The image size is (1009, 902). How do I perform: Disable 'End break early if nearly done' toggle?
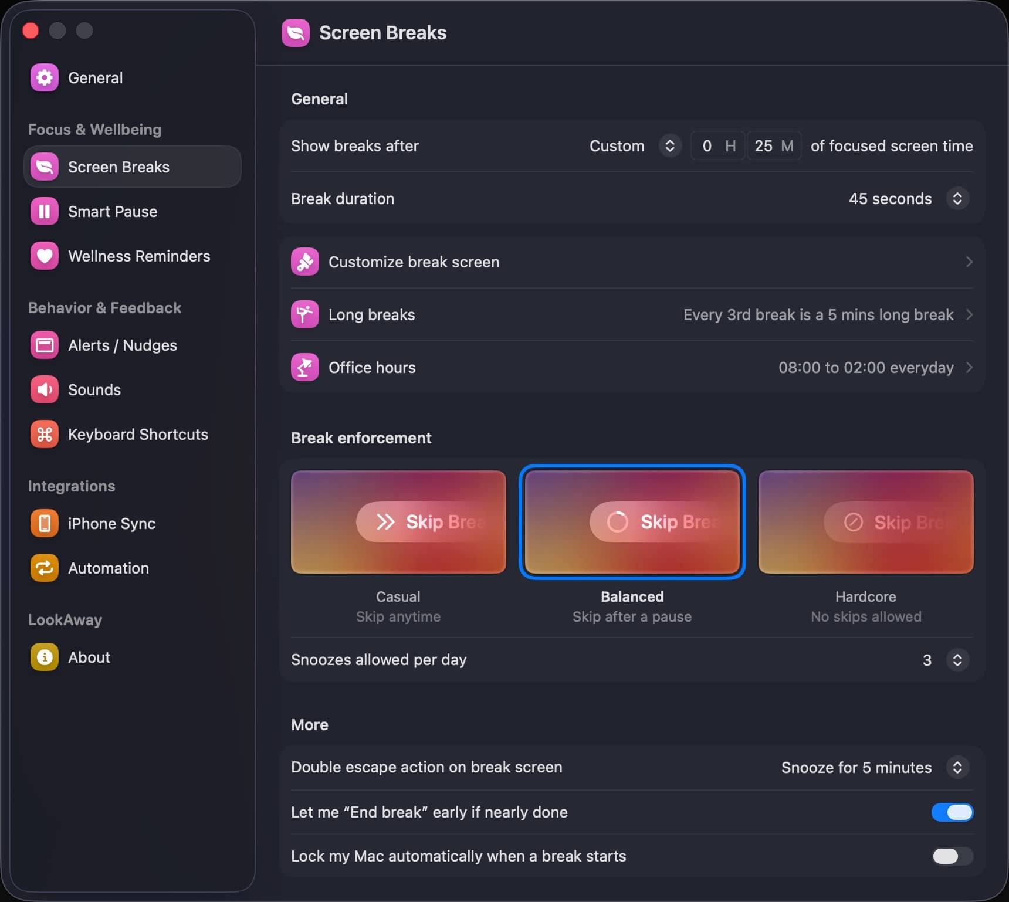[952, 812]
